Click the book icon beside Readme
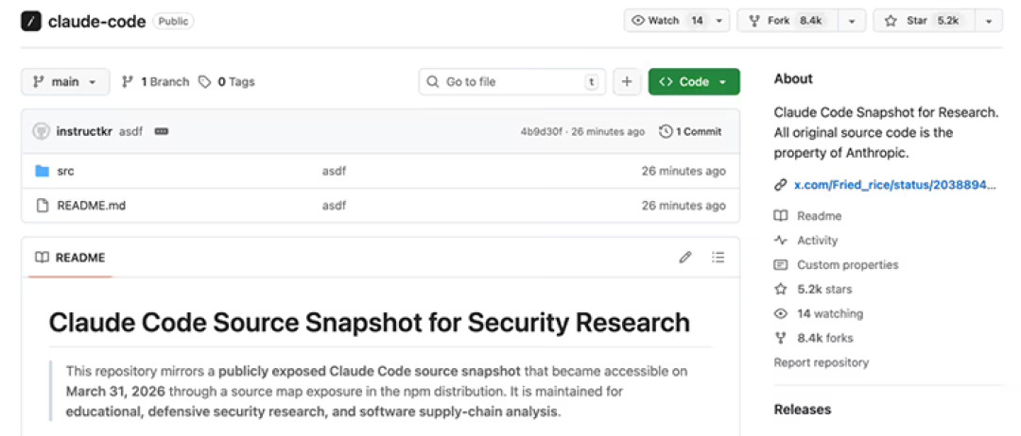This screenshot has width=1021, height=436. coord(781,216)
